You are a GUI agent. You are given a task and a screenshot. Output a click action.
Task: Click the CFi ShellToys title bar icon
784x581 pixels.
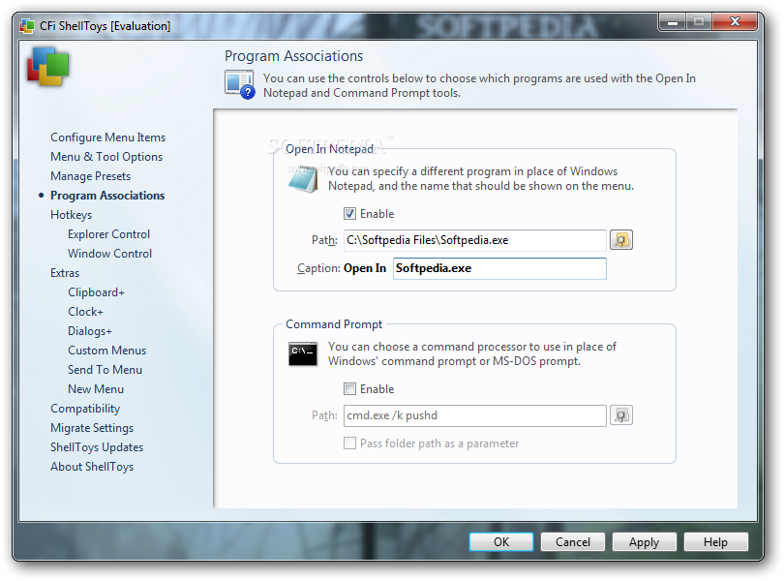pos(27,25)
